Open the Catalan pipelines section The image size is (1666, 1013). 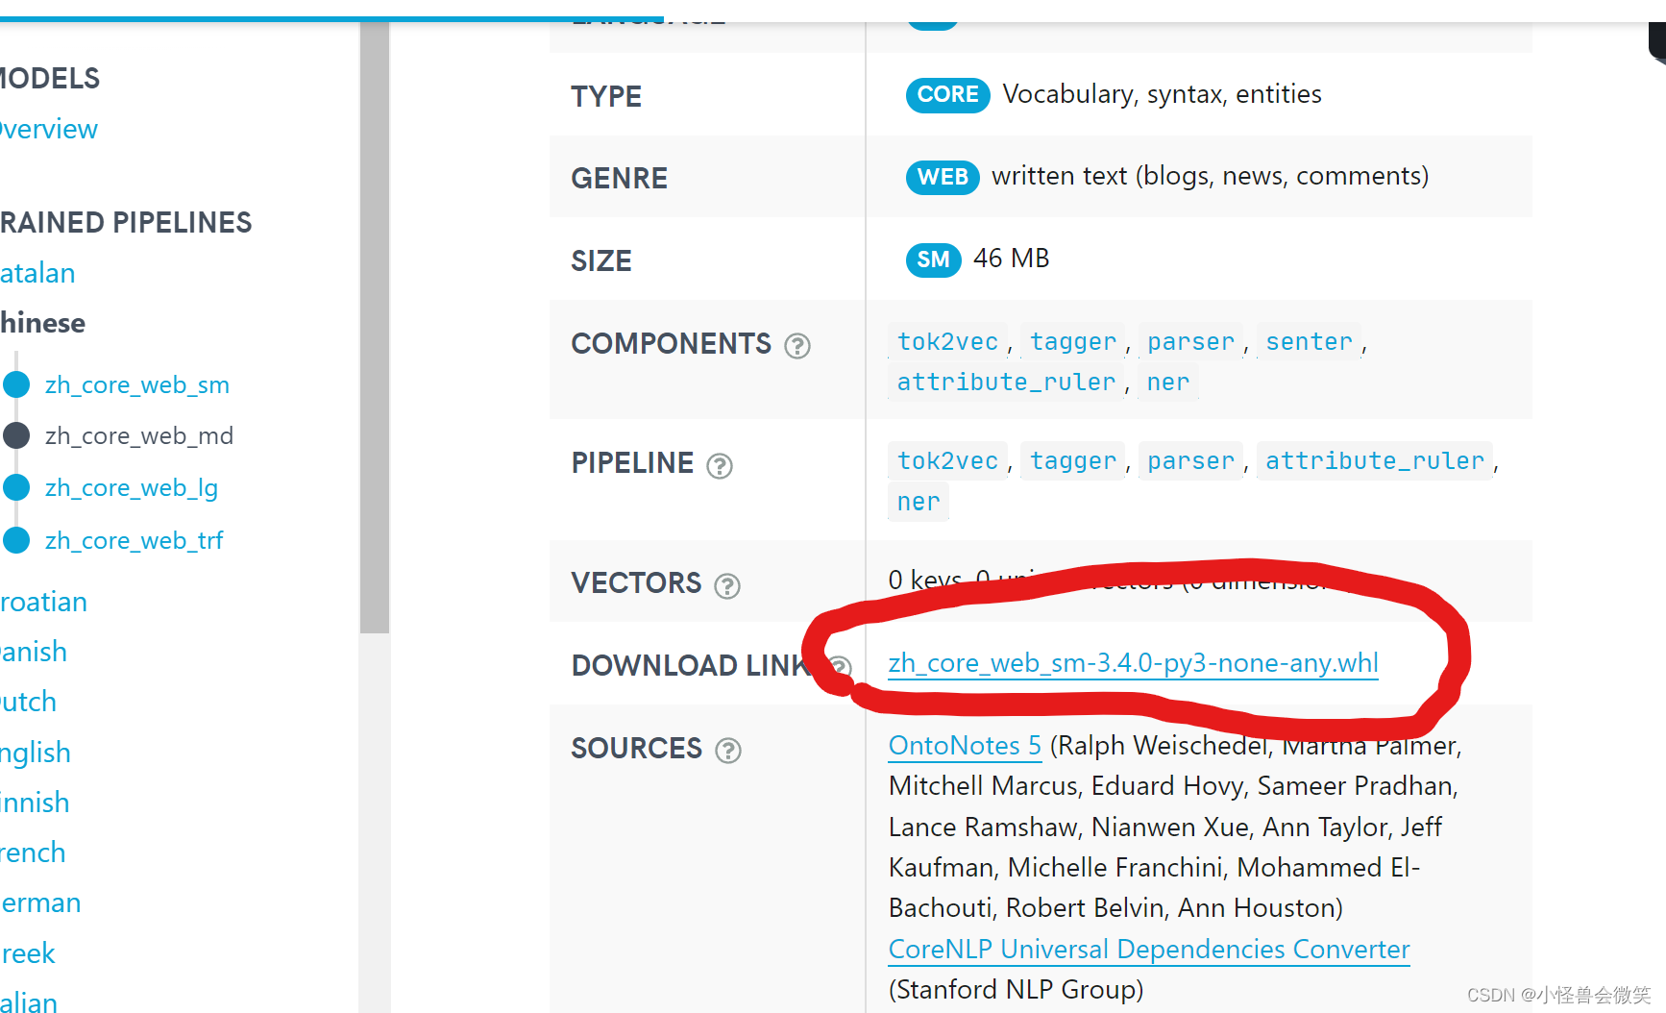click(x=37, y=273)
